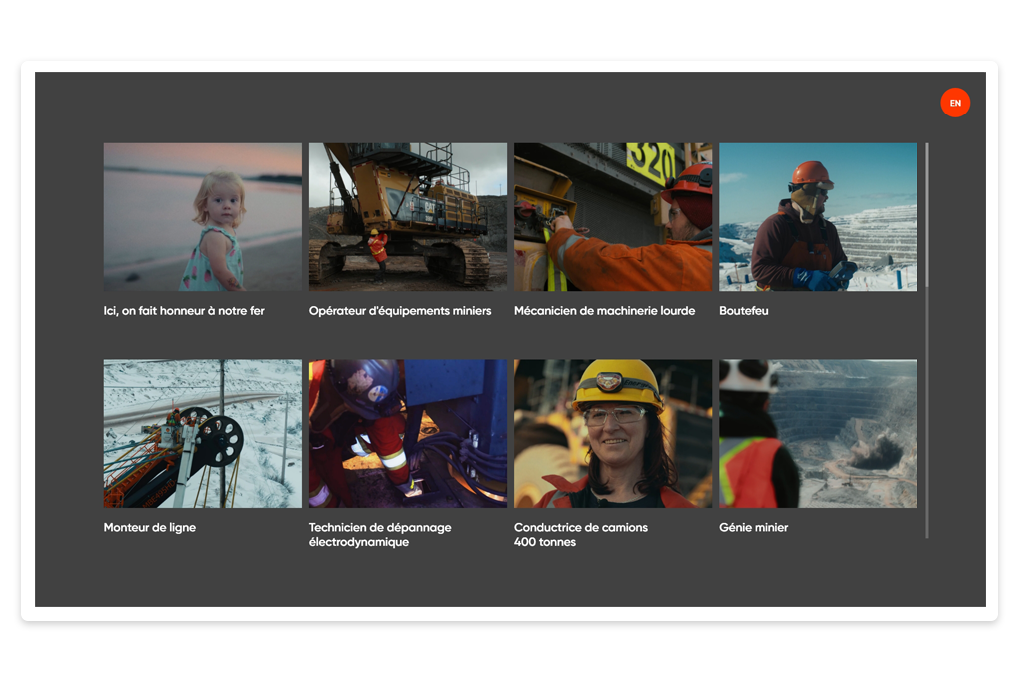This screenshot has width=1019, height=681.
Task: Click the 'Monteur de ligne' title
Action: pyautogui.click(x=150, y=528)
